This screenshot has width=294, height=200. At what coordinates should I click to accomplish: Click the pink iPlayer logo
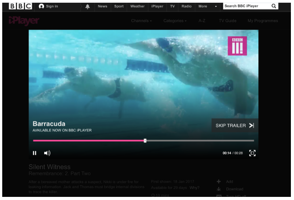click(24, 21)
